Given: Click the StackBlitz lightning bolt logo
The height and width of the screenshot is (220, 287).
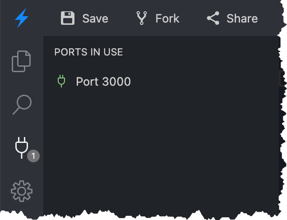Looking at the screenshot, I should coord(21,18).
